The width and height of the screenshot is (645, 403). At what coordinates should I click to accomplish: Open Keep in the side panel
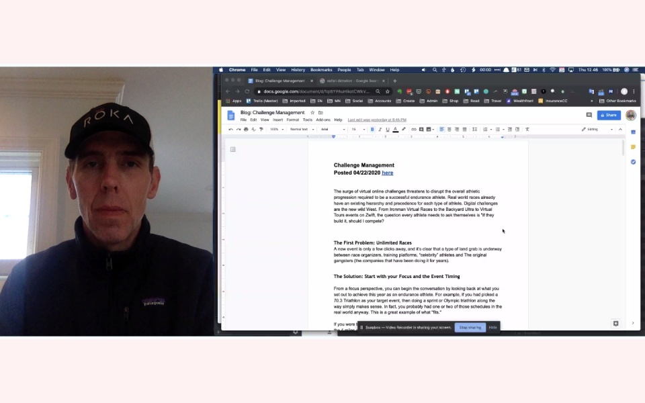tap(633, 147)
